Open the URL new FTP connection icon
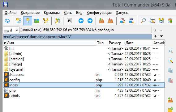 [131, 21]
